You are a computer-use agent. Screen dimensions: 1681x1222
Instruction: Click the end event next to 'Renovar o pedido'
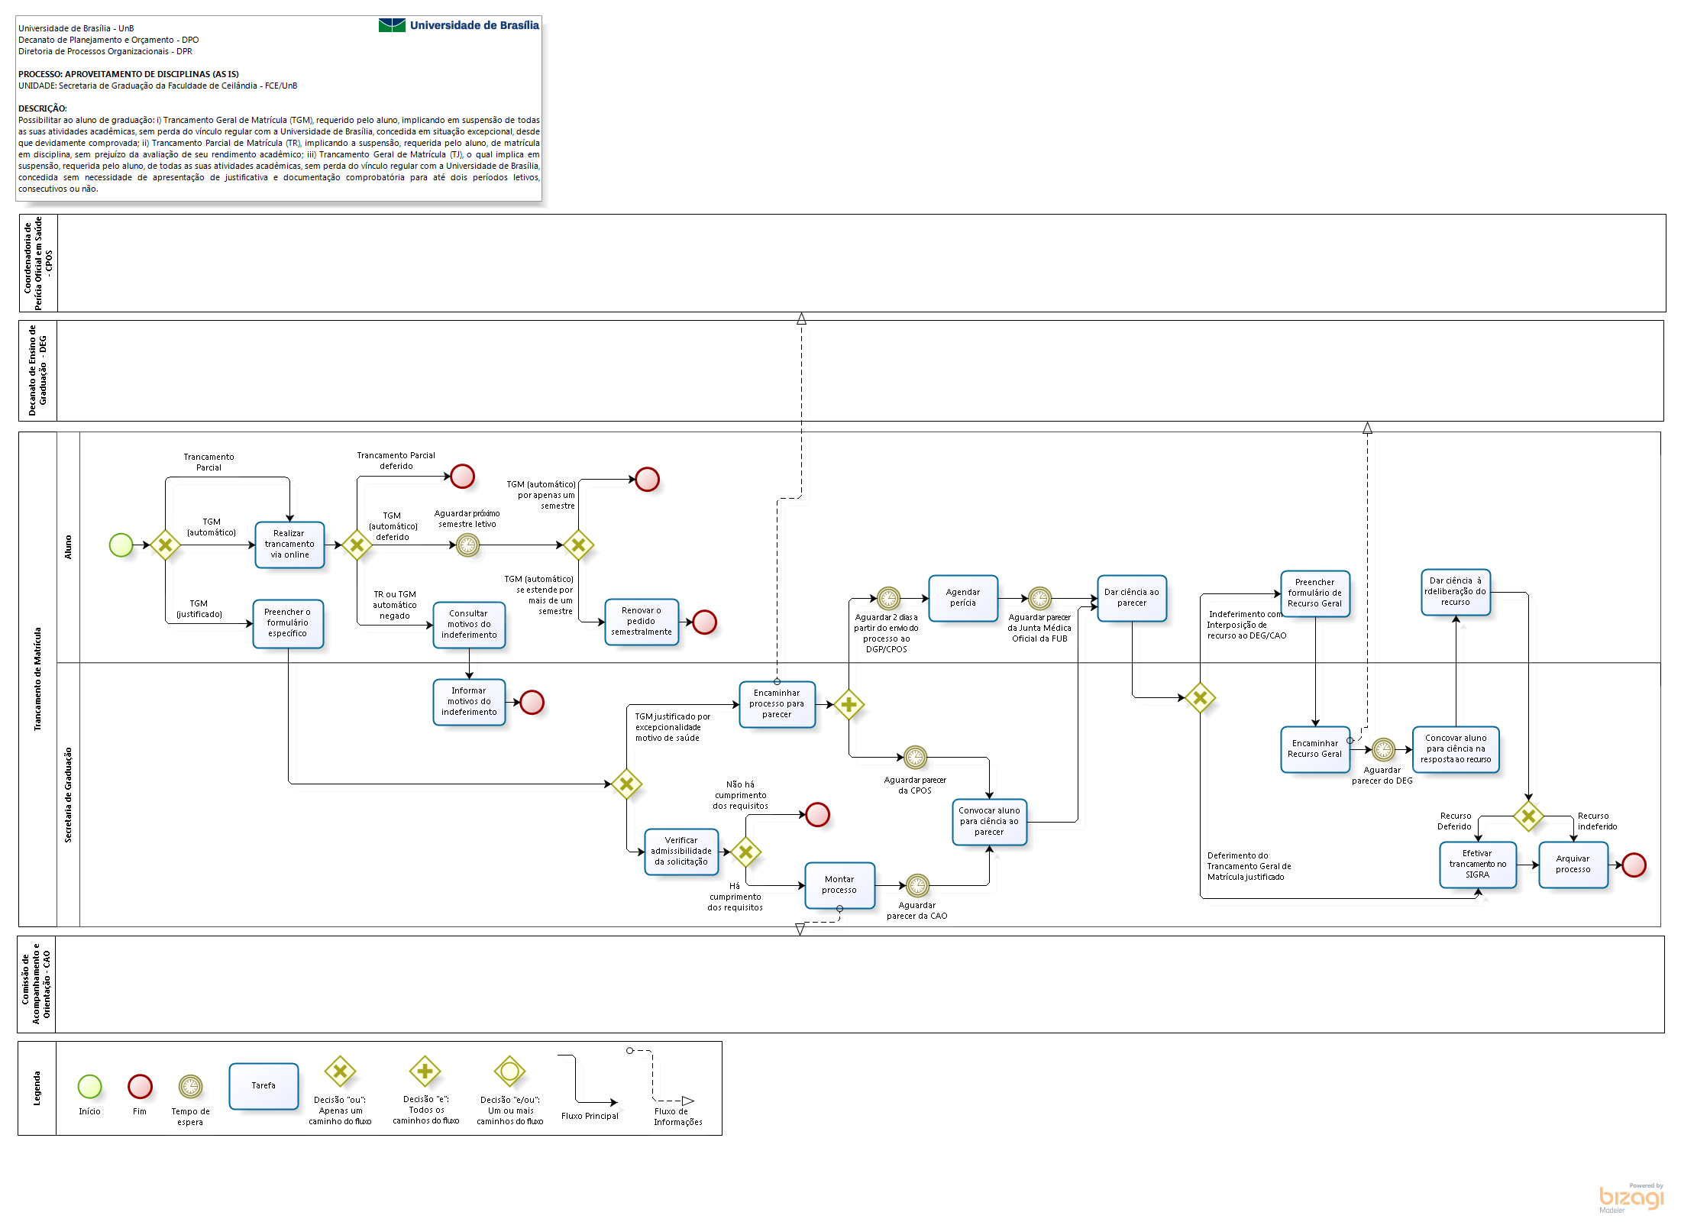tap(704, 622)
